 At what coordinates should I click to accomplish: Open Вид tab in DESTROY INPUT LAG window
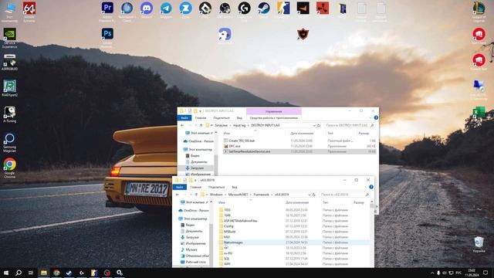click(239, 118)
